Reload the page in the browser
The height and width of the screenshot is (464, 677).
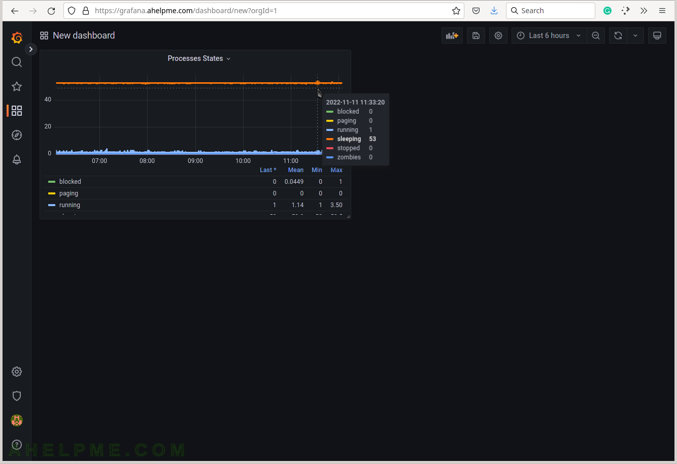(51, 11)
